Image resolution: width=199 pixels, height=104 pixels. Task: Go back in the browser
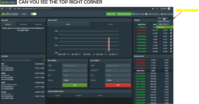click(2, 9)
